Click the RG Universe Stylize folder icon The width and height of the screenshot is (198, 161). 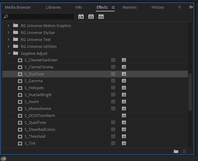tap(16, 32)
